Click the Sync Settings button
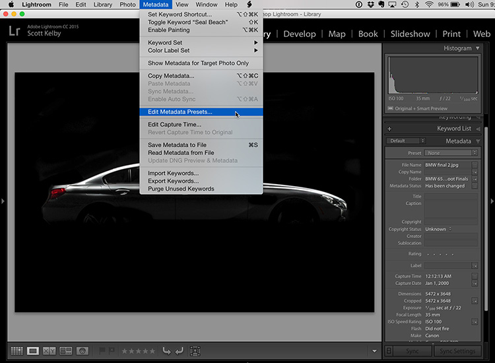 pyautogui.click(x=457, y=351)
